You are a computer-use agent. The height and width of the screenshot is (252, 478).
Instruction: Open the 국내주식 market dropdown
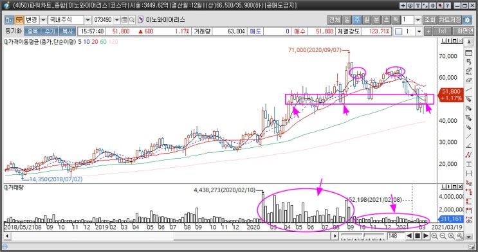(87, 20)
